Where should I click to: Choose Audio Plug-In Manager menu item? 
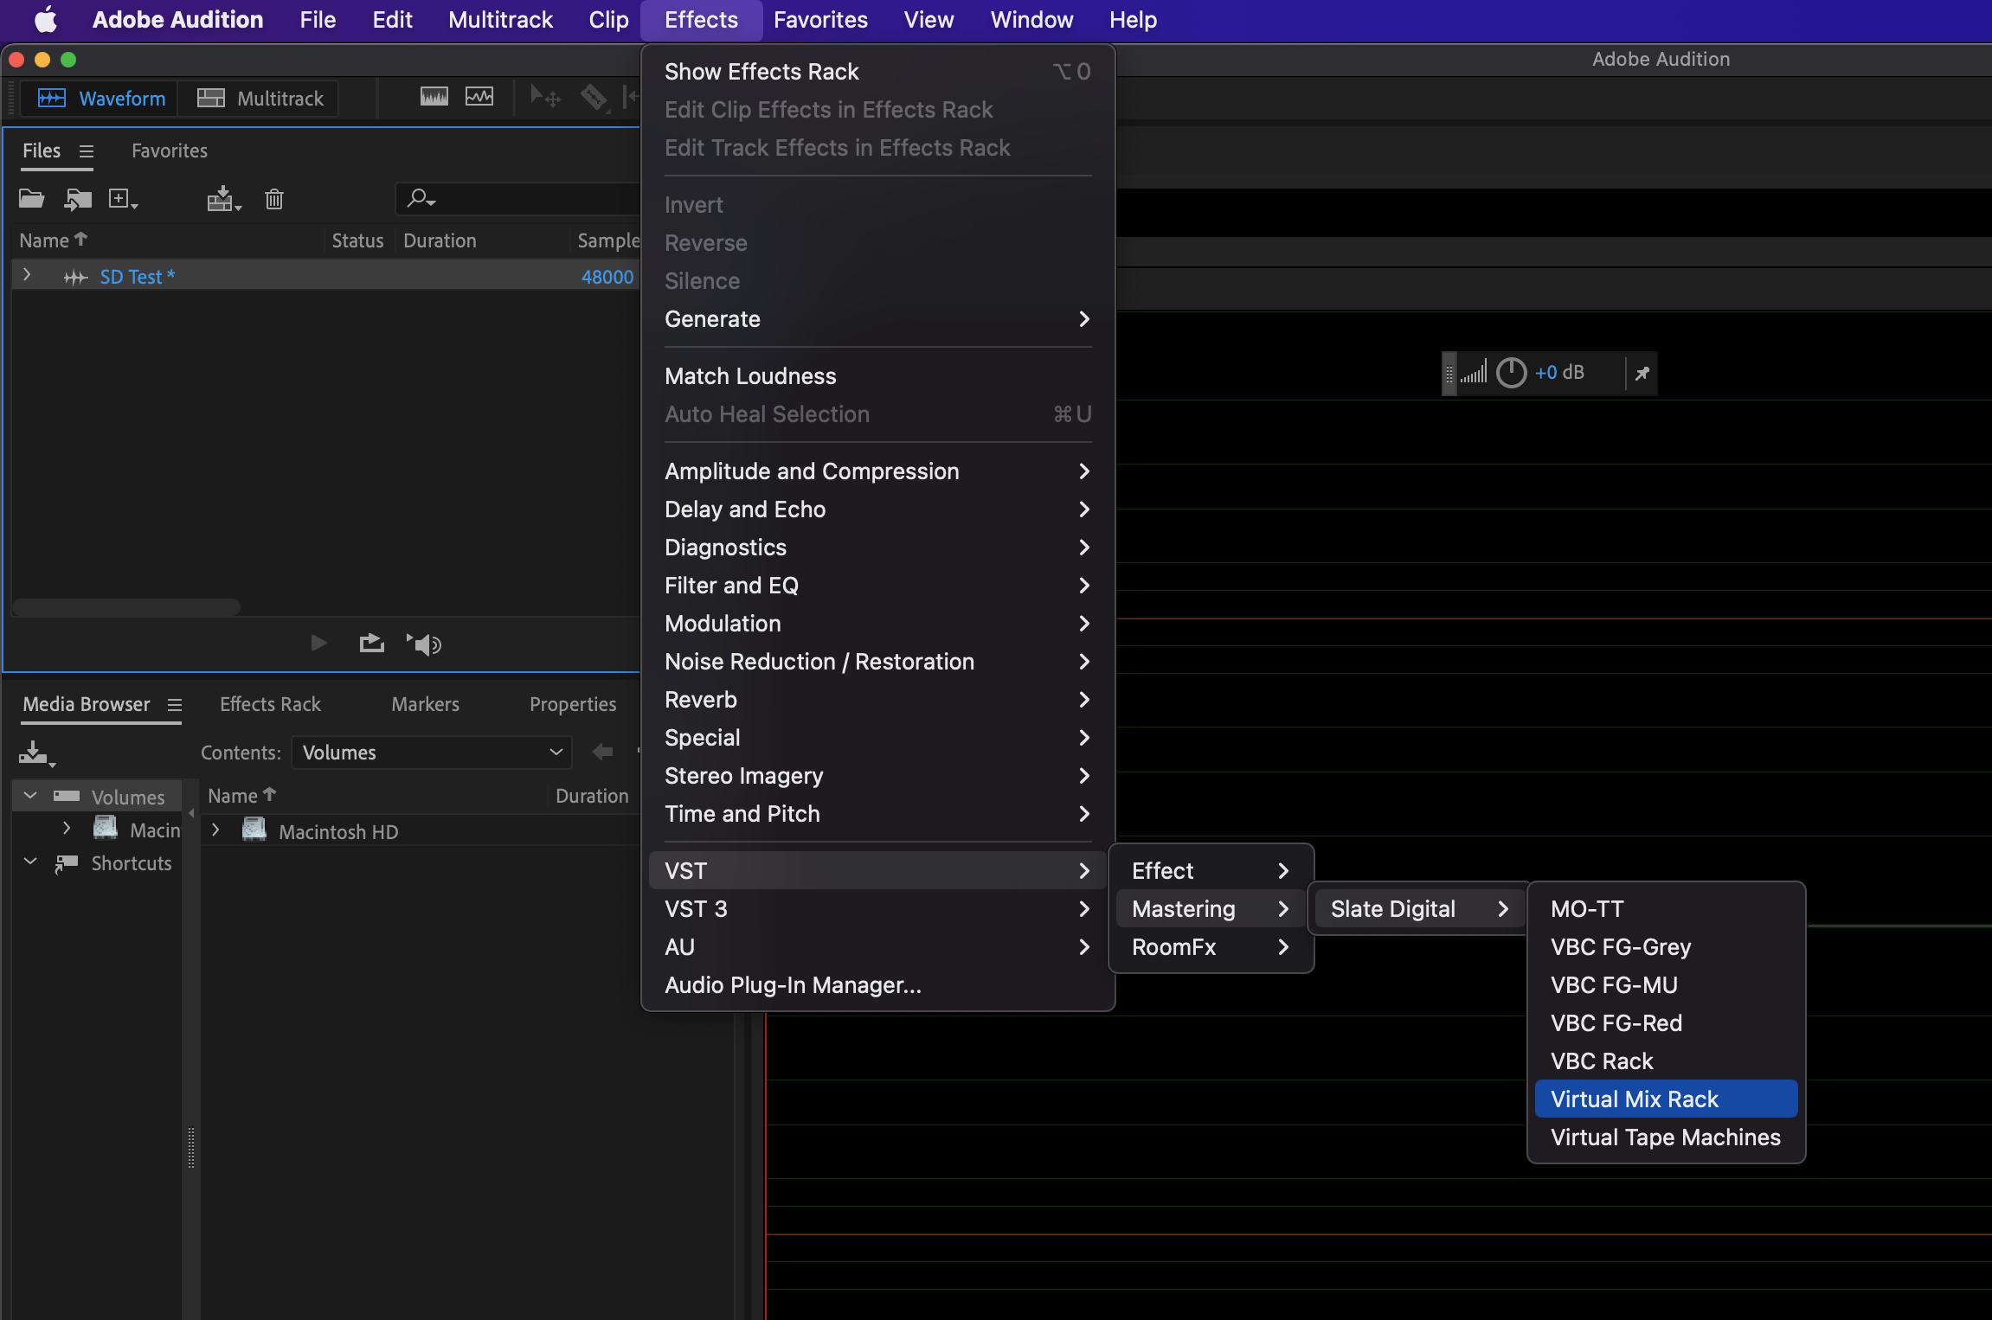(x=877, y=985)
